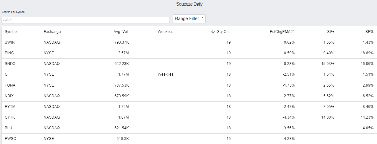377x144 pixels.
Task: Focus the Search For Symbol input
Action: coord(86,20)
